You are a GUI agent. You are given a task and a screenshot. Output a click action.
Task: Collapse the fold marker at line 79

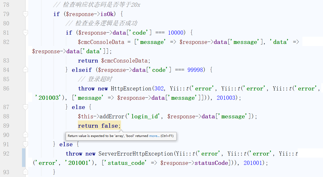click(25, 14)
